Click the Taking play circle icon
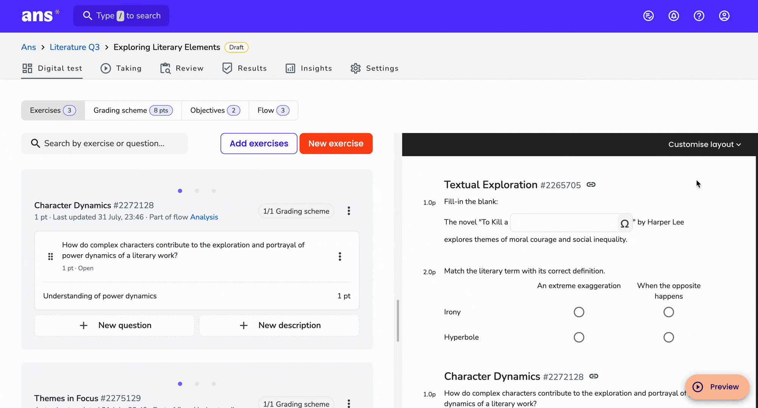This screenshot has width=758, height=408. pos(106,68)
